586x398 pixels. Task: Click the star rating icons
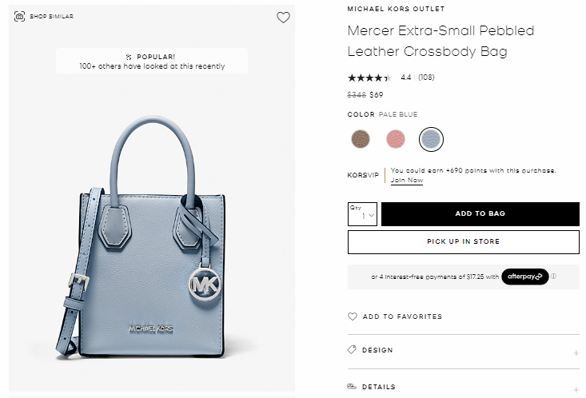(x=370, y=78)
